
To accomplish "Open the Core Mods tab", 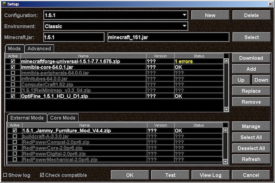I will [x=63, y=118].
